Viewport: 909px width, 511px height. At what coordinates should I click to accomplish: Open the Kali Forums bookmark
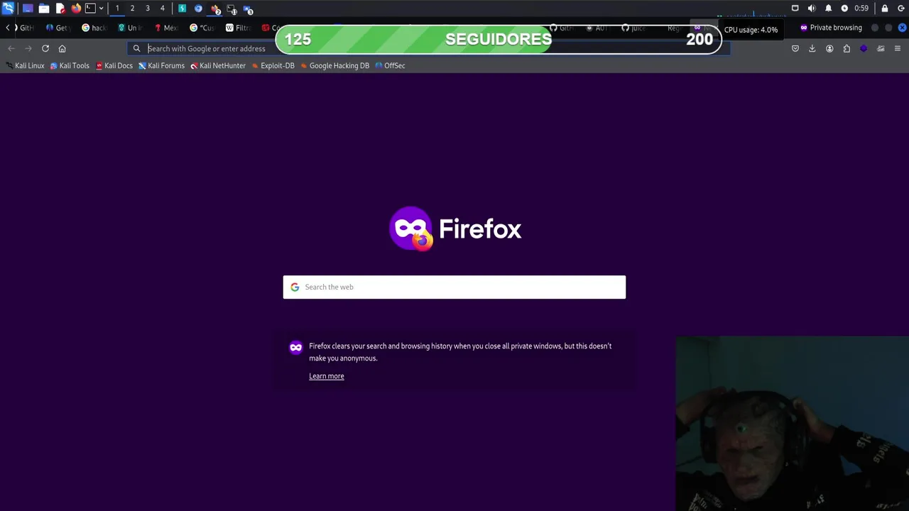pos(161,65)
